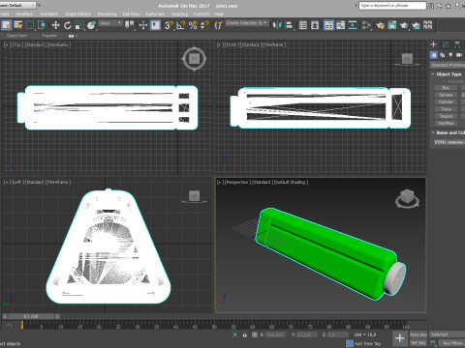465x348 pixels.
Task: Create a Cylinder primitive
Action: [446, 101]
